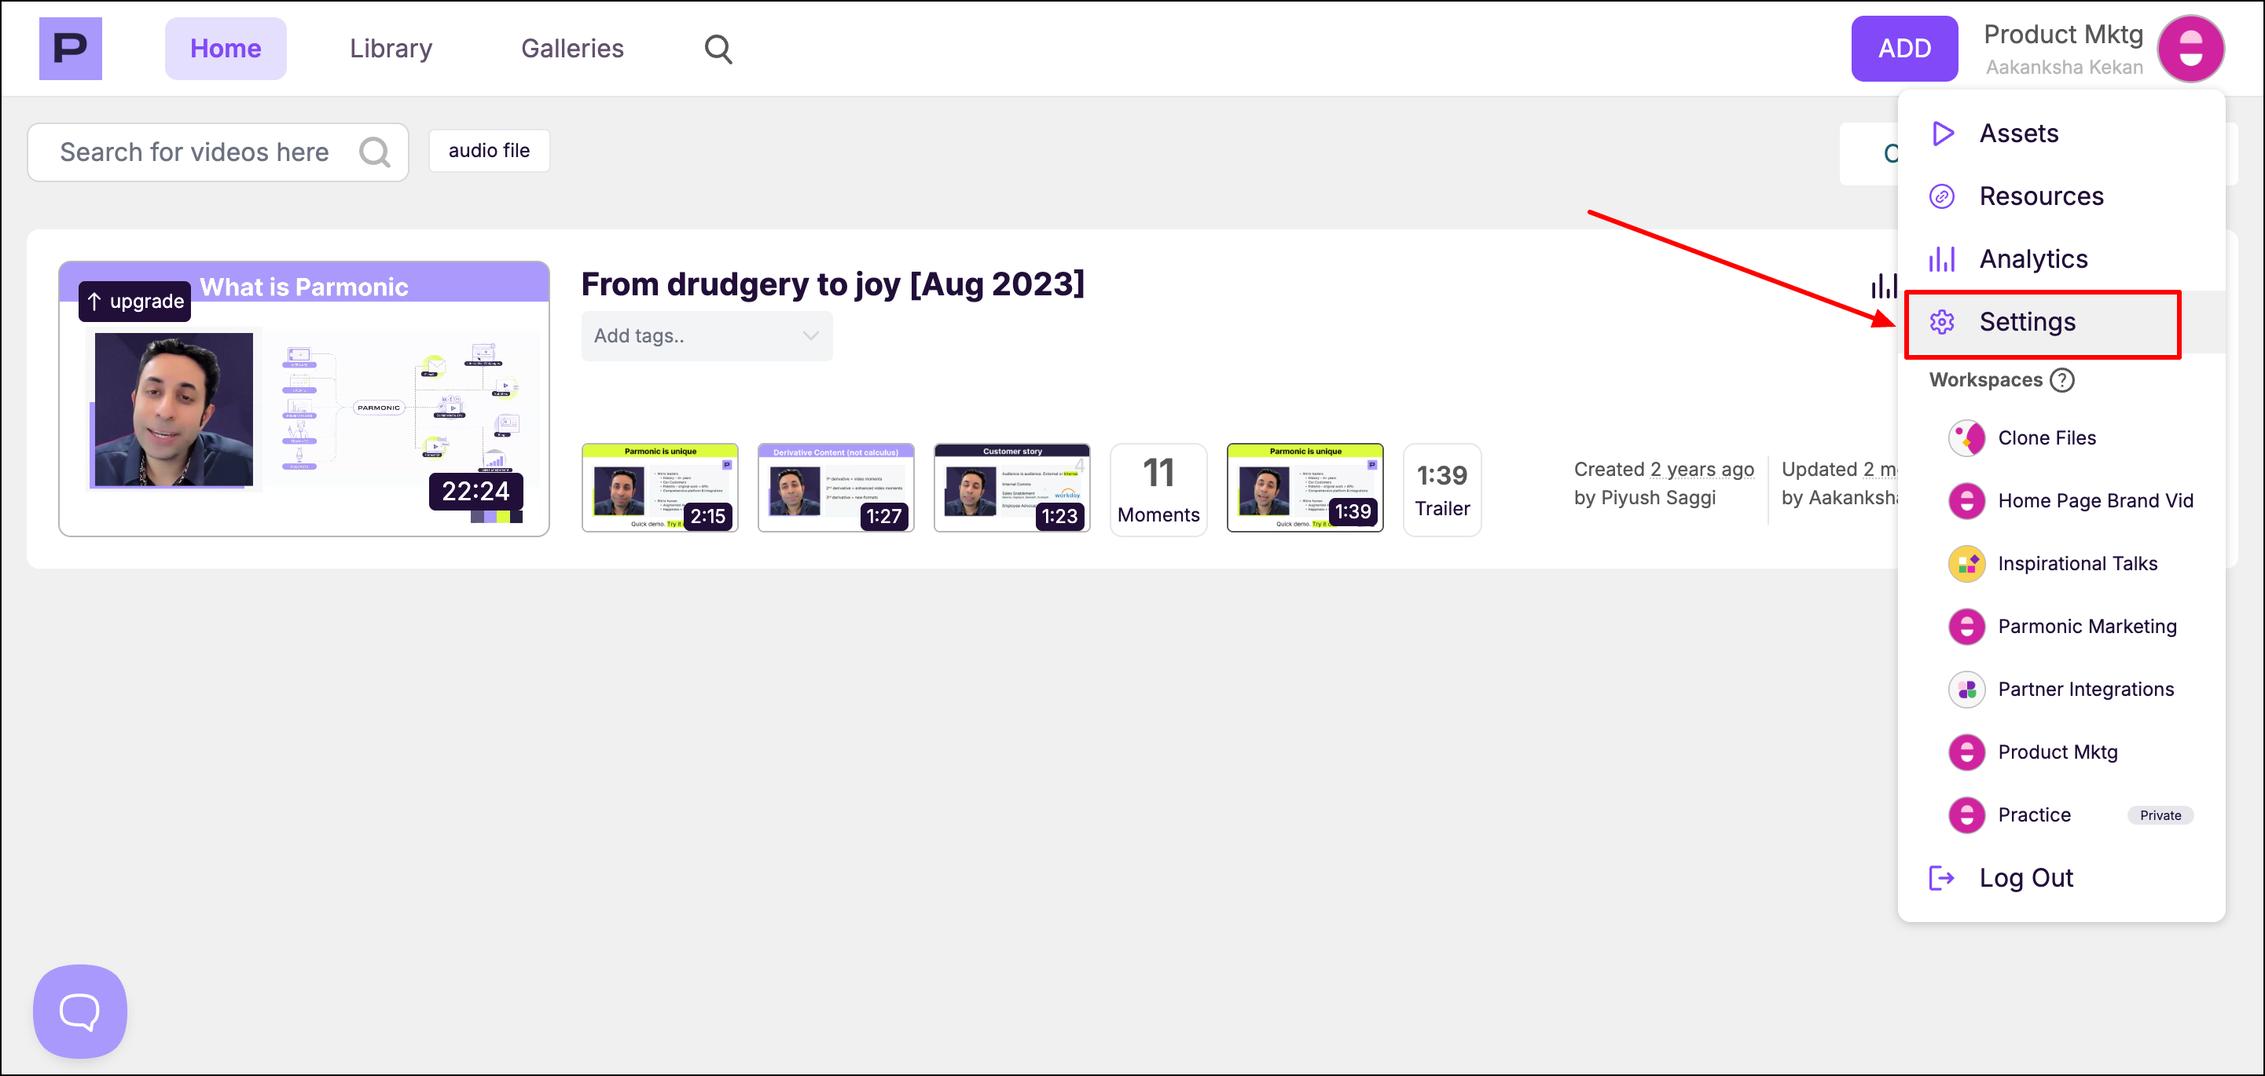
Task: Expand the Add tags dropdown
Action: [706, 335]
